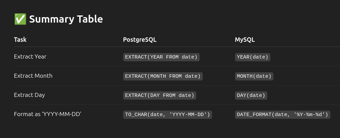Click the YEAR(date) code snippet
Screen dimensions: 340x138
pos(253,57)
